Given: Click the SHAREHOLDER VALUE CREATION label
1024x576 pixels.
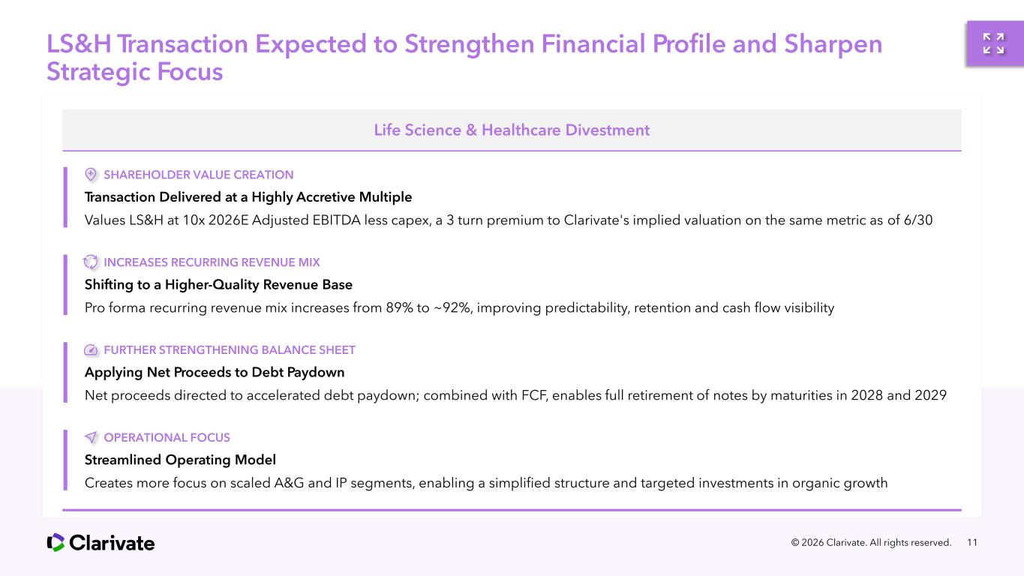Looking at the screenshot, I should [x=199, y=175].
